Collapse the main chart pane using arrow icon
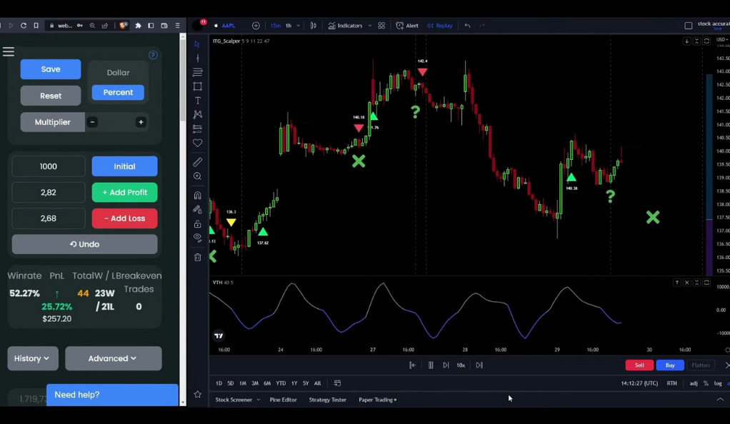 (686, 41)
